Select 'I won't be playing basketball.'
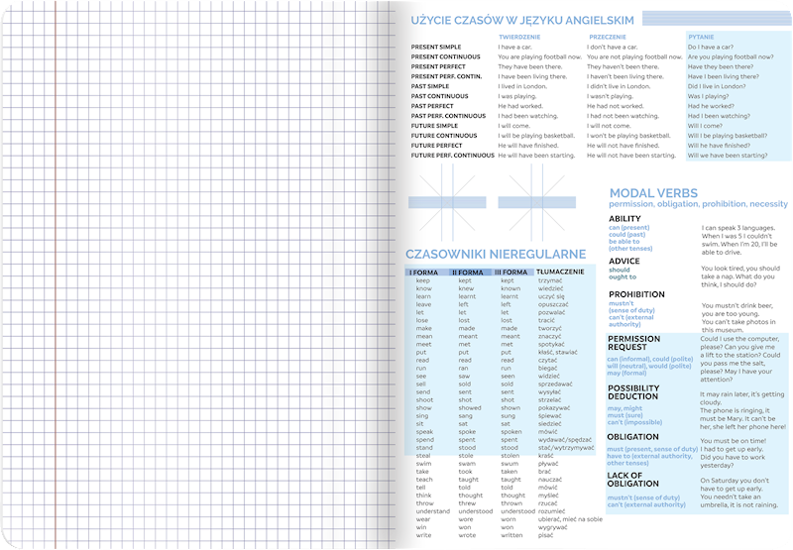Viewport: 793px width, 550px height. coord(628,136)
